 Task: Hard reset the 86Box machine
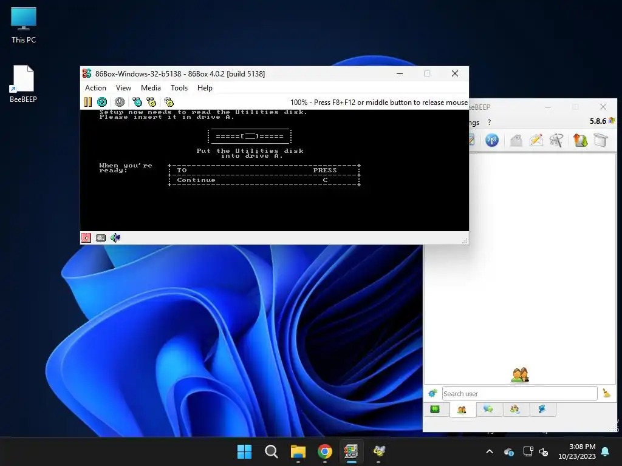coord(102,102)
